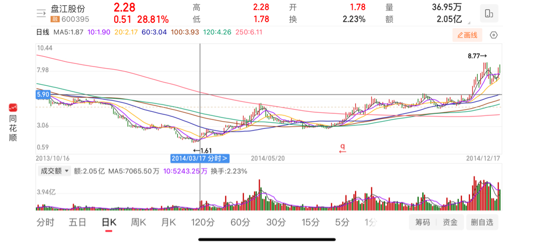Screen dimensions: 534x246
Task: Tap the 2014/05/20 date label
Action: click(268, 158)
